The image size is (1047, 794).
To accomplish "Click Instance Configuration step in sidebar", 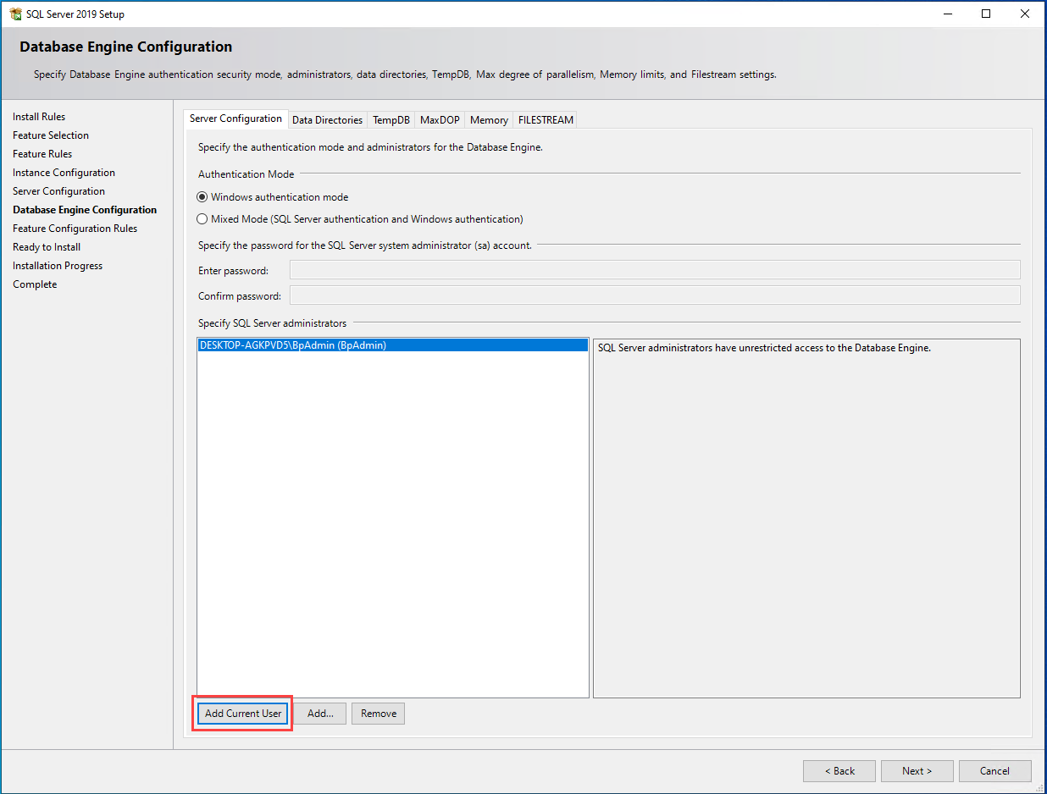I will click(x=64, y=173).
